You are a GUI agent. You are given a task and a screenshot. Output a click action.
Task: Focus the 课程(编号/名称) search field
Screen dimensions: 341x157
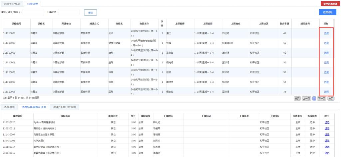pos(33,12)
